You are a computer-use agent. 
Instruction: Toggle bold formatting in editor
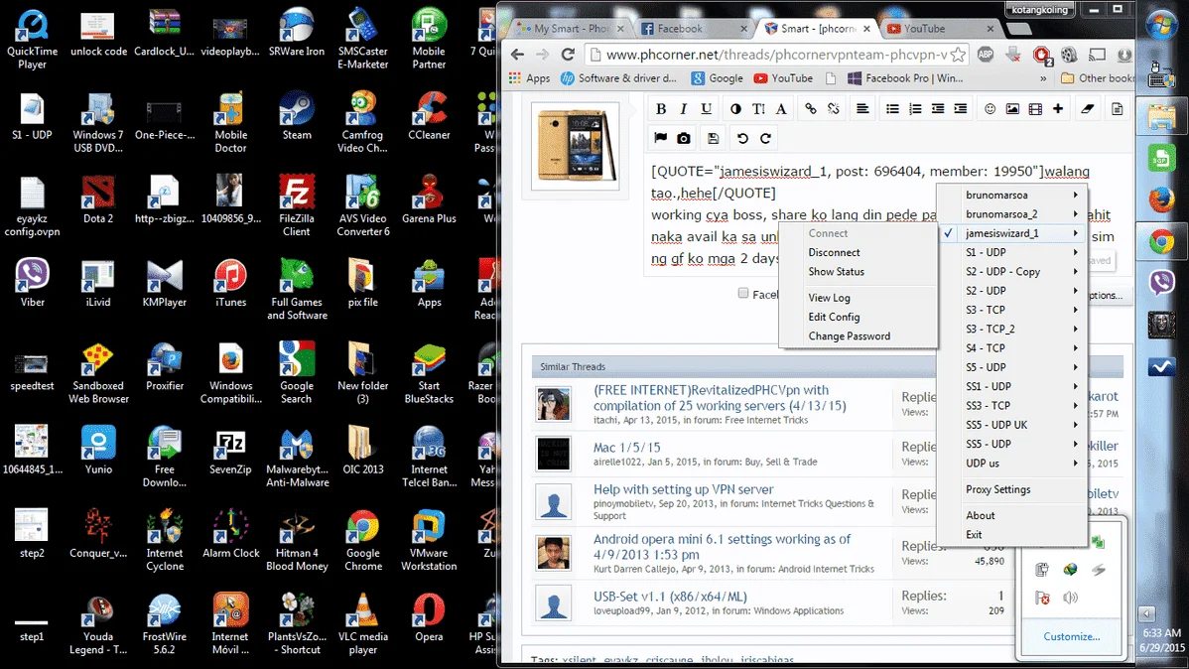coord(660,109)
